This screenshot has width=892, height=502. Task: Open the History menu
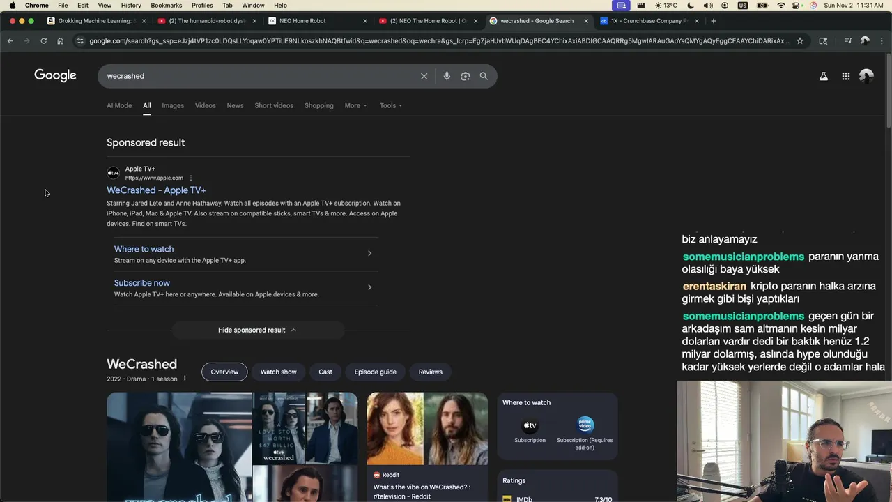coord(131,5)
